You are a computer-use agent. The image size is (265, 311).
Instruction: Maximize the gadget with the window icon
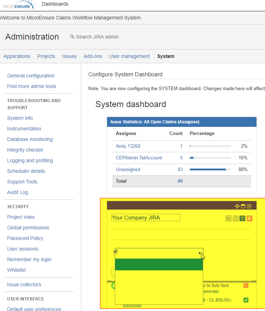tap(243, 206)
